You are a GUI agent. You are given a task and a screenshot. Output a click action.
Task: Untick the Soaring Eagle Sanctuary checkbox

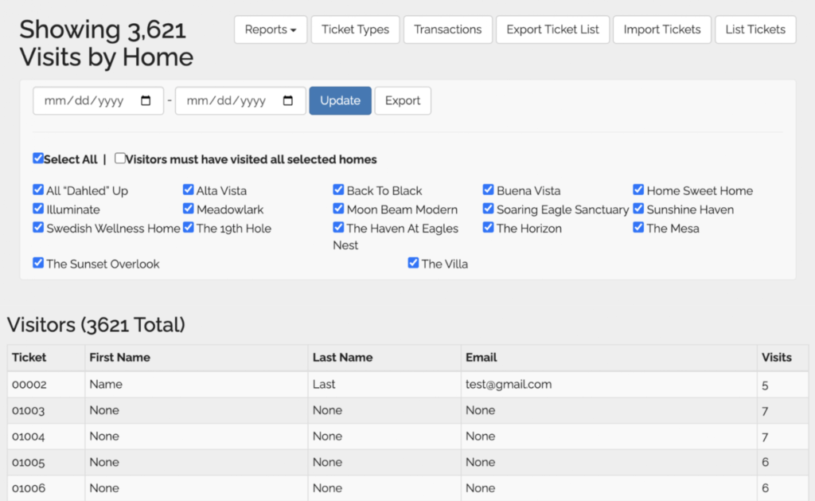pyautogui.click(x=489, y=209)
